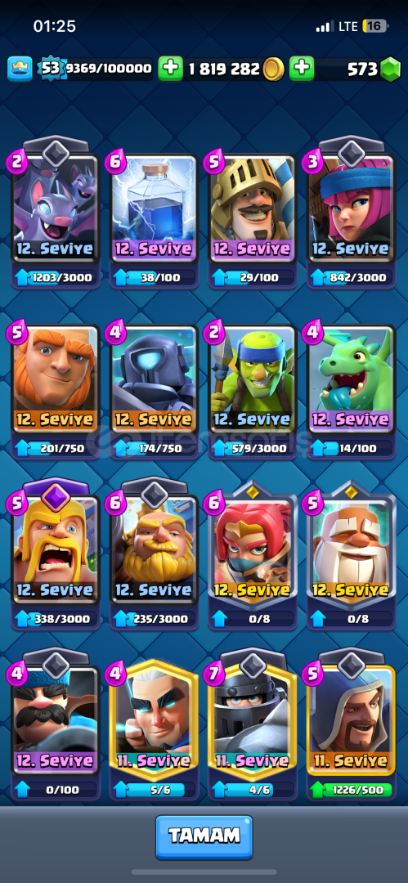Confirm with the TAMAM button
The width and height of the screenshot is (408, 883).
click(x=204, y=837)
